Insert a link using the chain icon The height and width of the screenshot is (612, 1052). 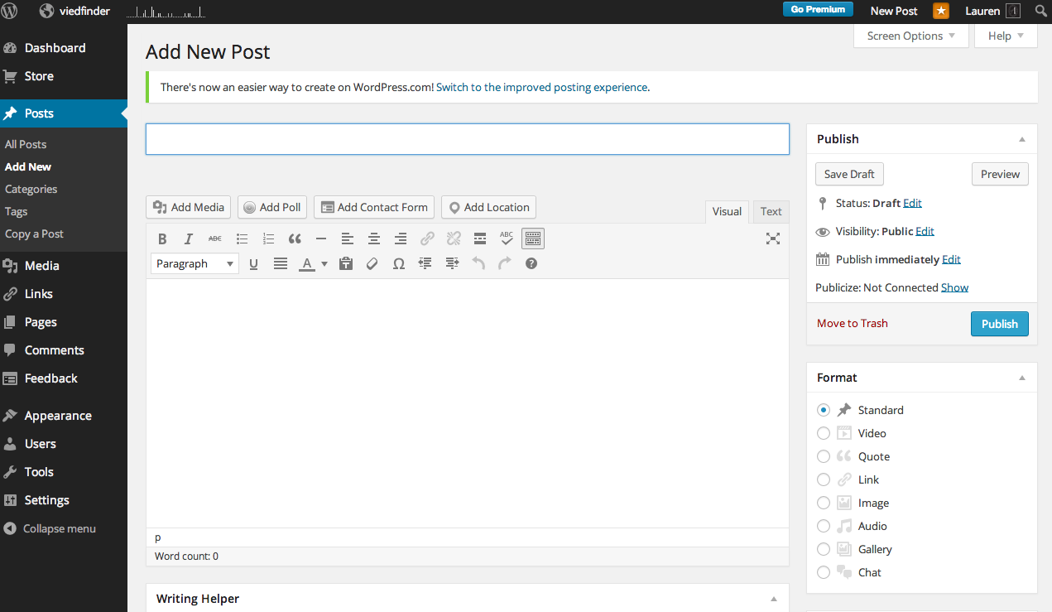[427, 239]
